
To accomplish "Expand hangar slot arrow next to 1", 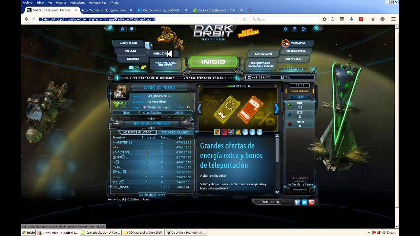I will pos(151,45).
